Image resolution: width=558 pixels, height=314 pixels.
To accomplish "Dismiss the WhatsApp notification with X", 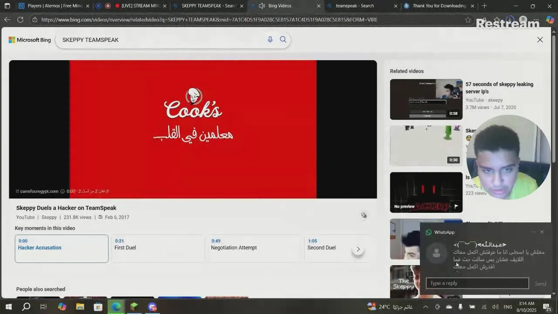I will [542, 232].
